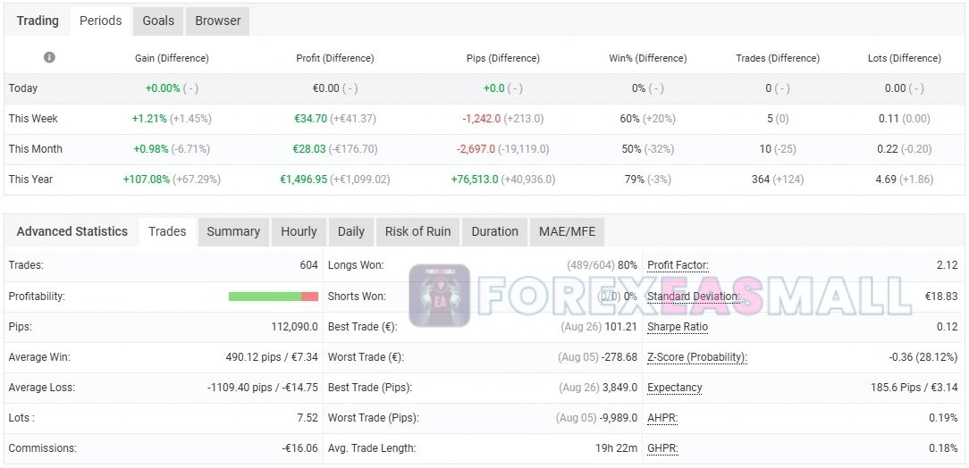This screenshot has height=468, width=969.
Task: Select the This Year row label
Action: pyautogui.click(x=31, y=179)
